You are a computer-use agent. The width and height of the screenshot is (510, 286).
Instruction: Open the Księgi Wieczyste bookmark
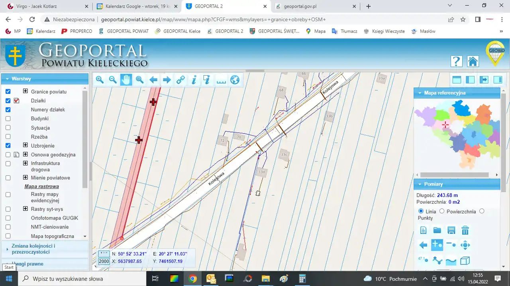coord(384,31)
